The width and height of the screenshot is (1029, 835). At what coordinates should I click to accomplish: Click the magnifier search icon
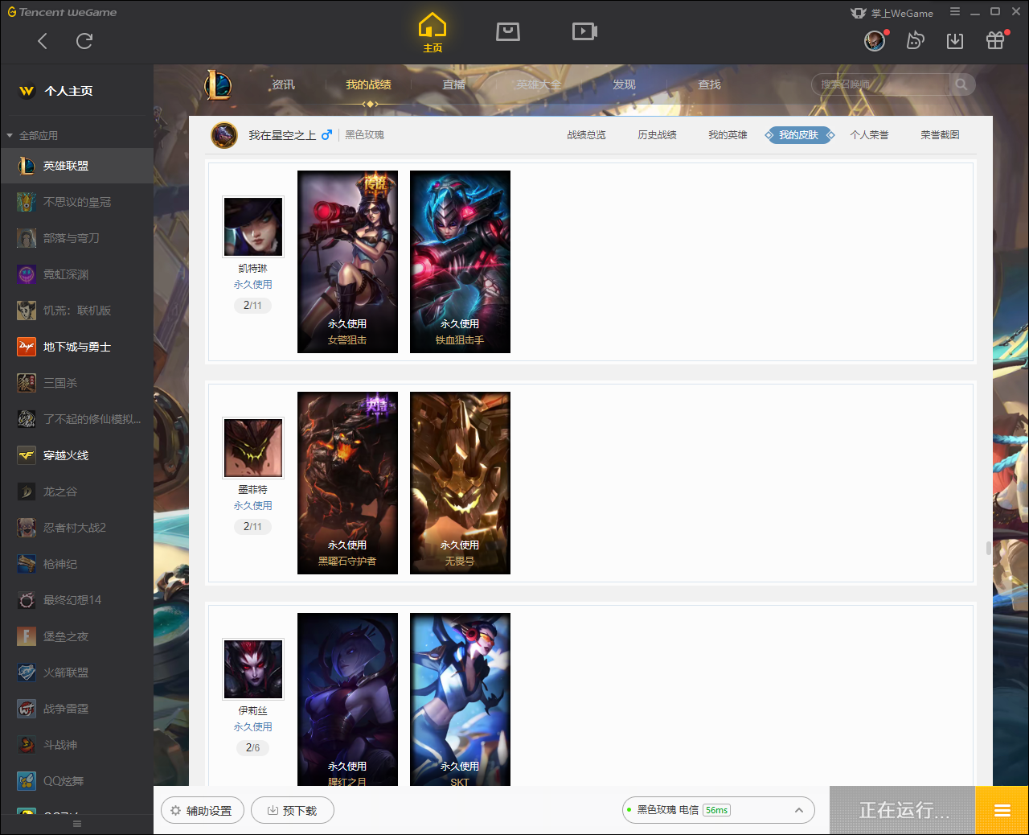[x=961, y=84]
